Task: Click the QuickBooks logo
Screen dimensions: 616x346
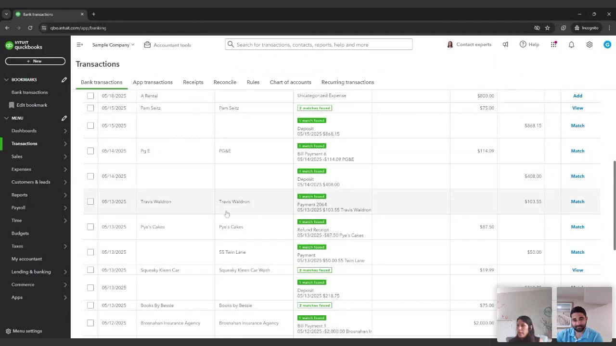Action: pyautogui.click(x=24, y=45)
